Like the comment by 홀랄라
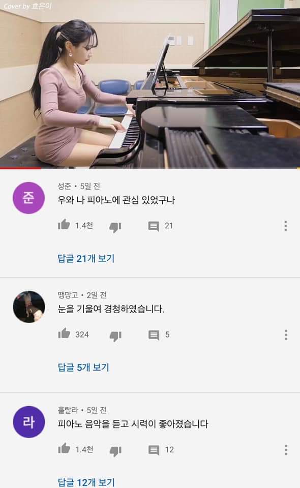This screenshot has height=488, width=300. 64,448
